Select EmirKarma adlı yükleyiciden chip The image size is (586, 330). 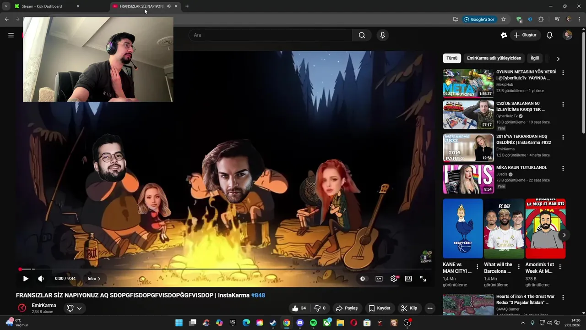click(494, 58)
